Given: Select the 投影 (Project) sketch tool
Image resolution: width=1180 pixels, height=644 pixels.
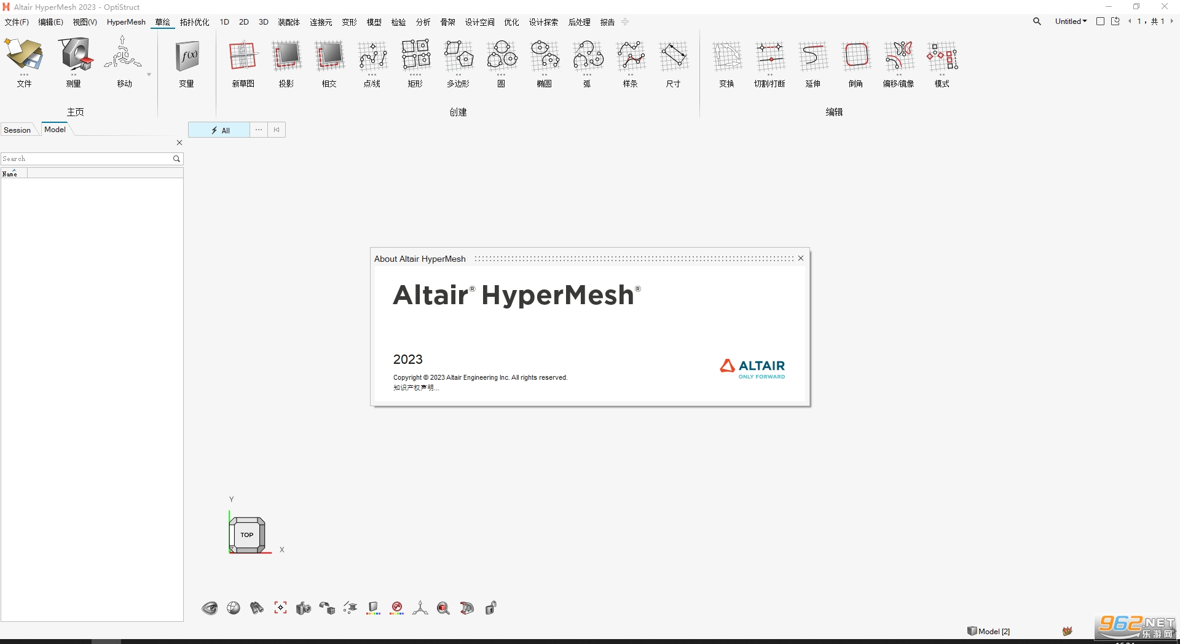Looking at the screenshot, I should click(x=286, y=56).
